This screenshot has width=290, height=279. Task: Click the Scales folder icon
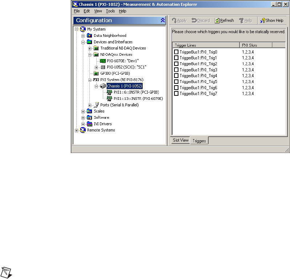89,111
